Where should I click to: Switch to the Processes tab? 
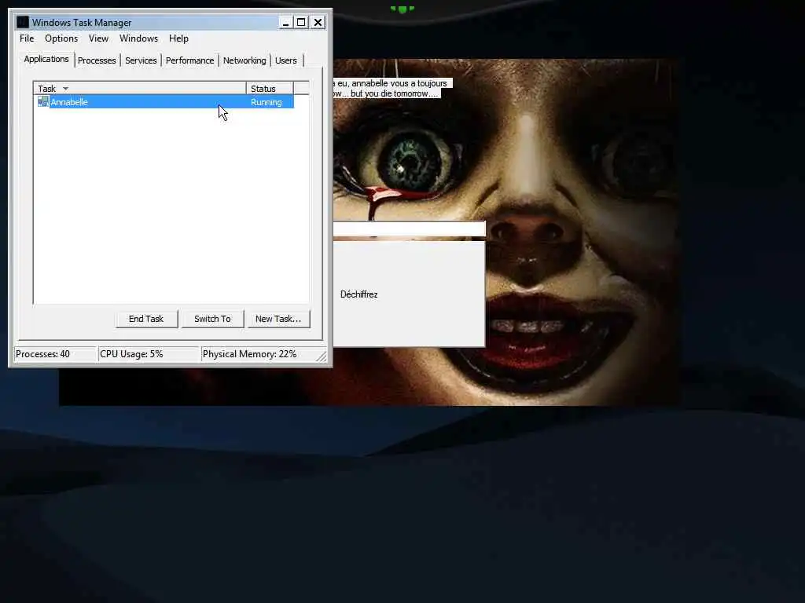(x=97, y=60)
